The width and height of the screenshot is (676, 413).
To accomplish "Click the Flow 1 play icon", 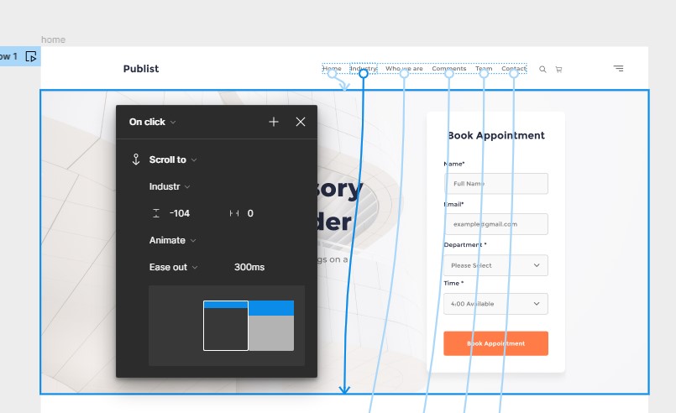I will point(31,56).
